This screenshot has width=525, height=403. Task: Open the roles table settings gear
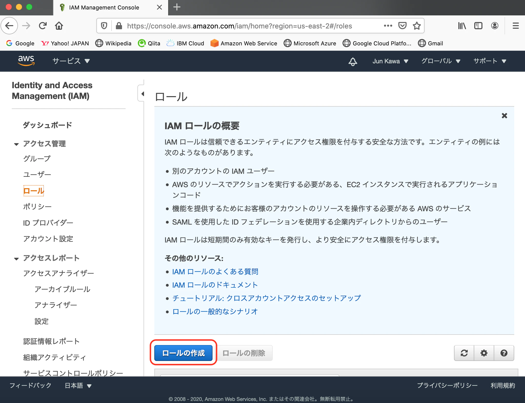coord(484,353)
